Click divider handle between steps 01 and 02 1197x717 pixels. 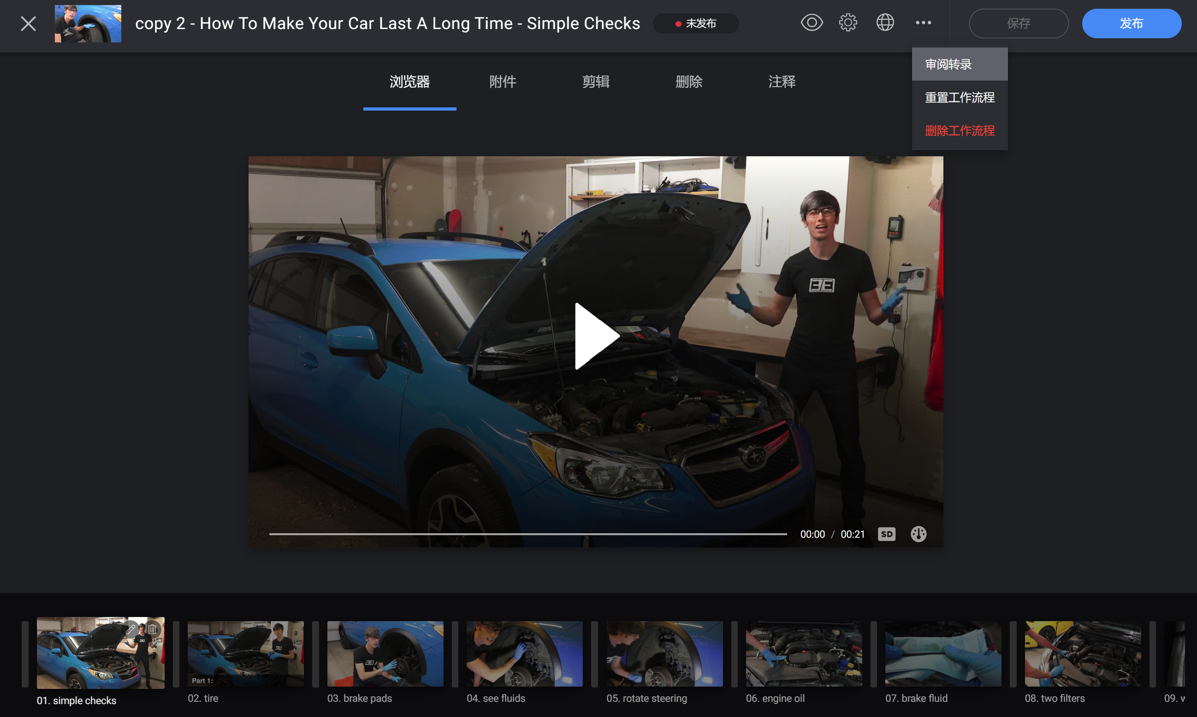tap(176, 654)
